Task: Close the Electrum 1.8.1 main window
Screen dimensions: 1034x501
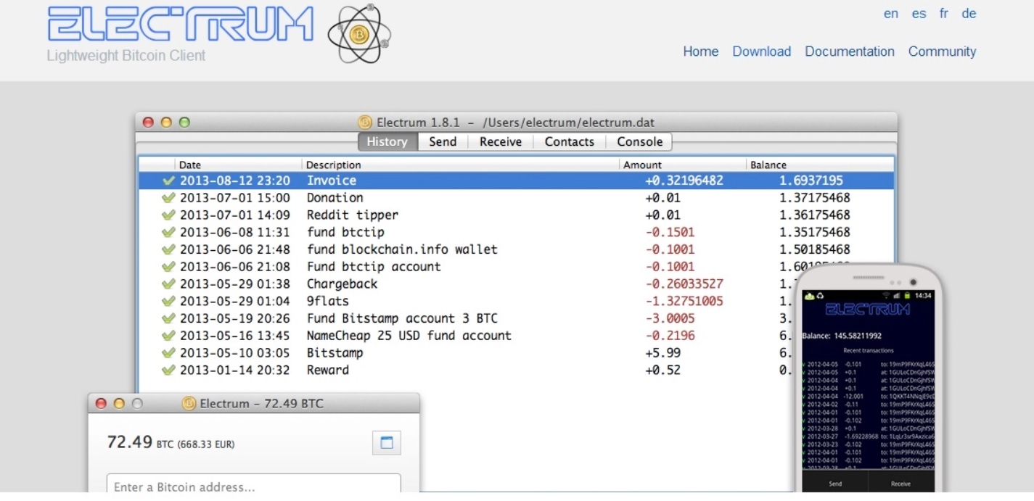Action: [x=149, y=123]
